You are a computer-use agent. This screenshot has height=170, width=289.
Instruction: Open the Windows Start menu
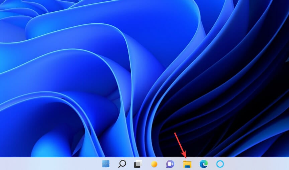pyautogui.click(x=106, y=164)
